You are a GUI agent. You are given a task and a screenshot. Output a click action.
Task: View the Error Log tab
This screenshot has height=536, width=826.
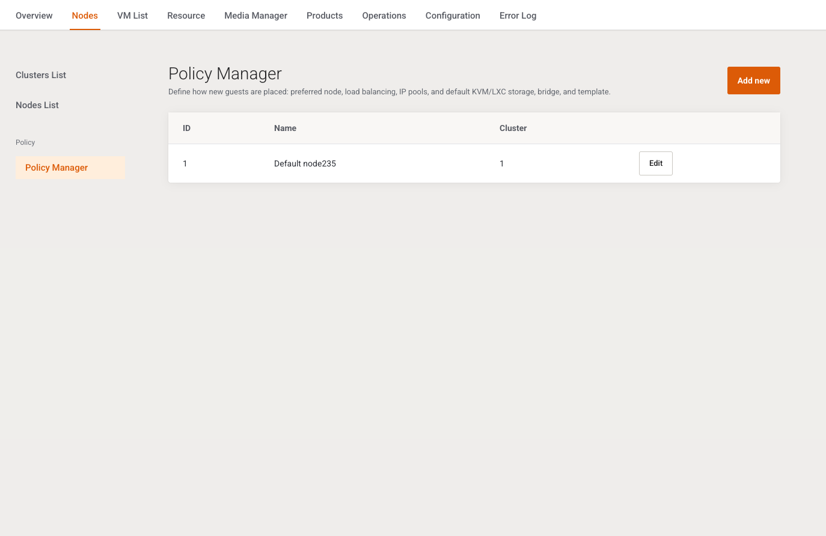click(518, 16)
